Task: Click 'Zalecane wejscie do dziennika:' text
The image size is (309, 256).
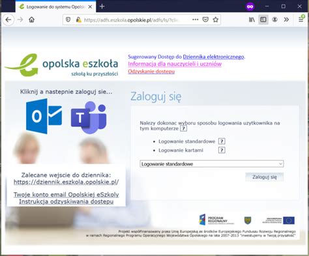Action: 66,175
